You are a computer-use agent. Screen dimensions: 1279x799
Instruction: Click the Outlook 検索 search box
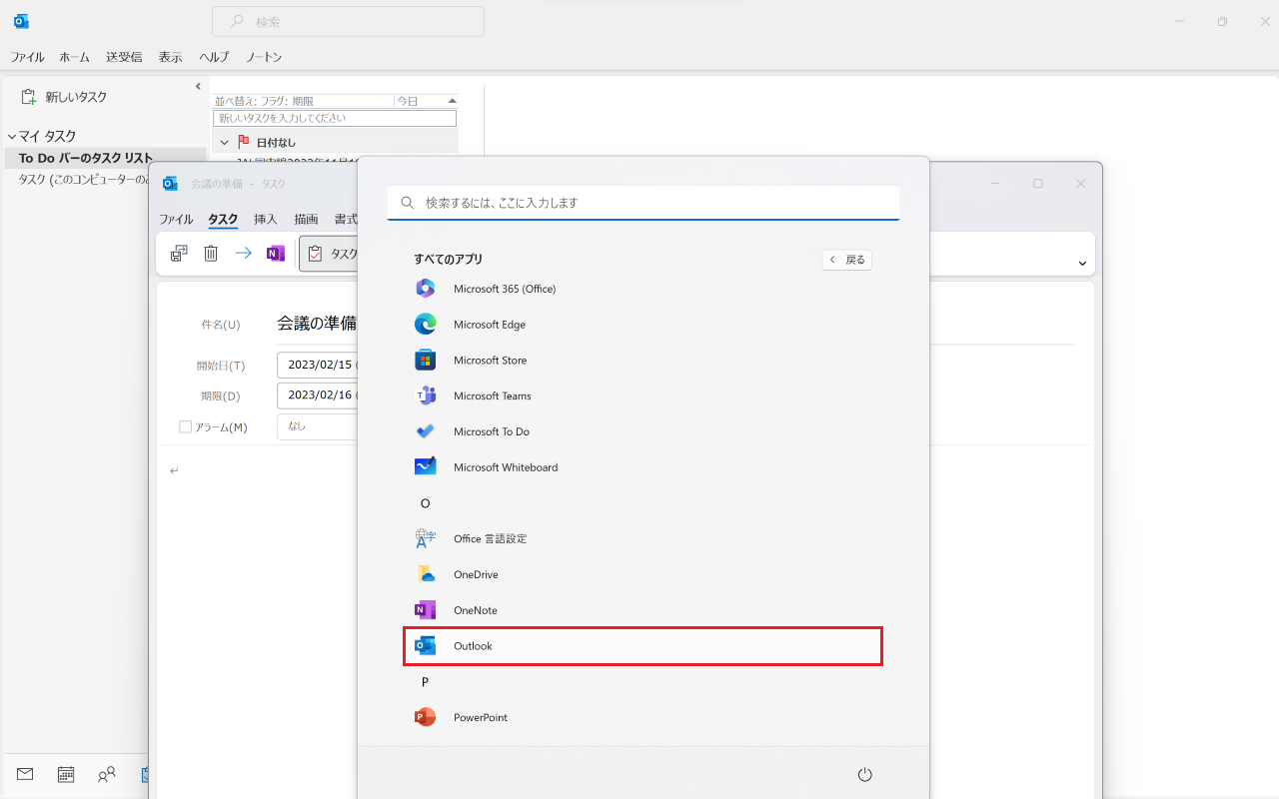(348, 21)
